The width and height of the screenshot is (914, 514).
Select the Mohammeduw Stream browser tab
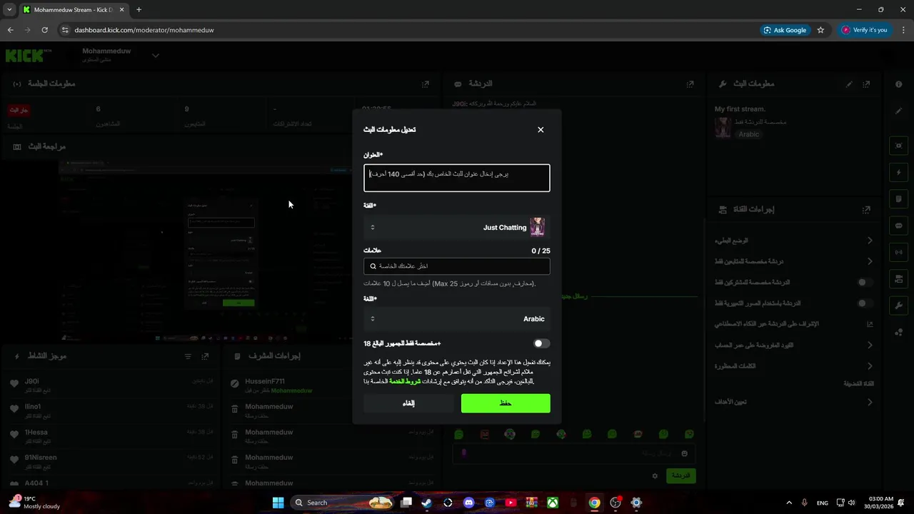(72, 10)
